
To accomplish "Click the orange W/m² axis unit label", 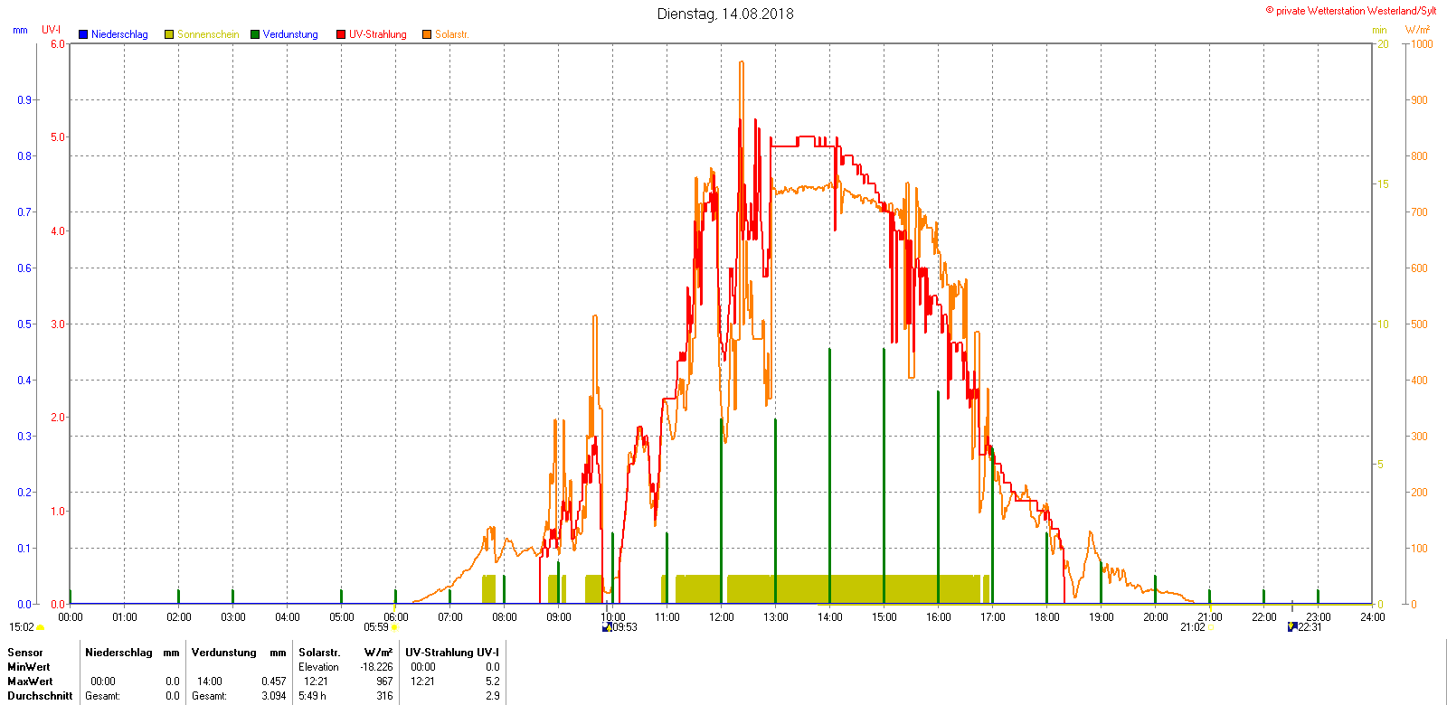I will pos(1417,30).
